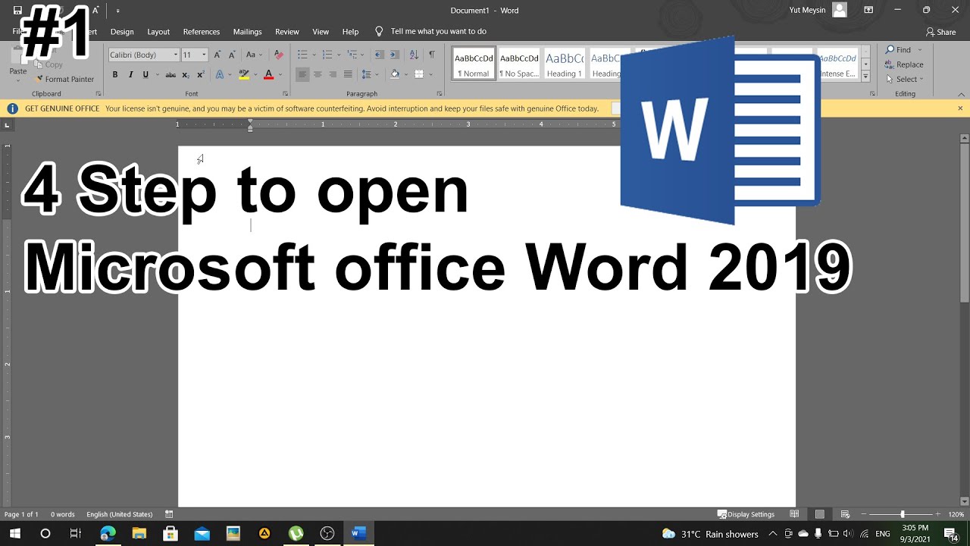The width and height of the screenshot is (970, 546).
Task: Toggle Subscript formatting
Action: coord(186,74)
